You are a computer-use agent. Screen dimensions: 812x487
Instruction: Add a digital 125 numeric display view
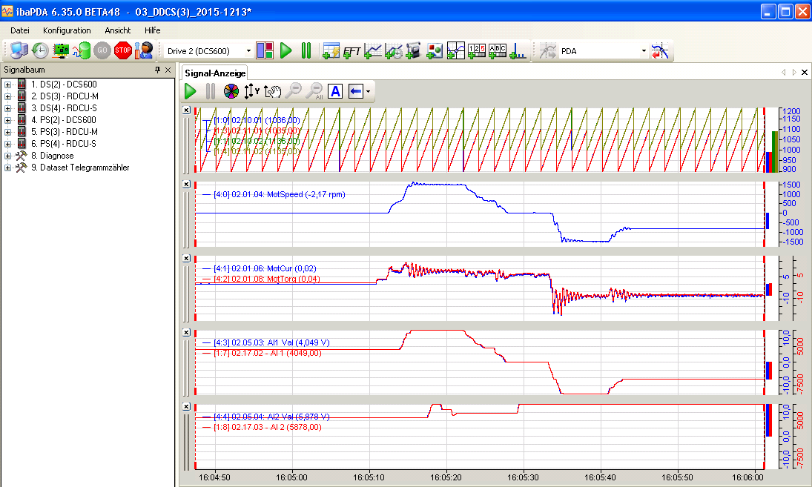point(478,50)
